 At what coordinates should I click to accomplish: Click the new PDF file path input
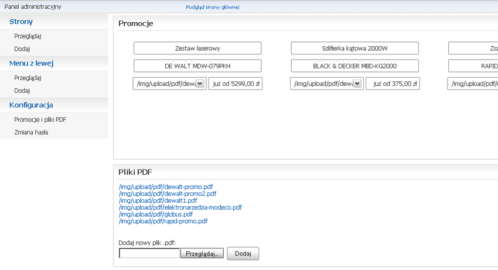point(149,253)
